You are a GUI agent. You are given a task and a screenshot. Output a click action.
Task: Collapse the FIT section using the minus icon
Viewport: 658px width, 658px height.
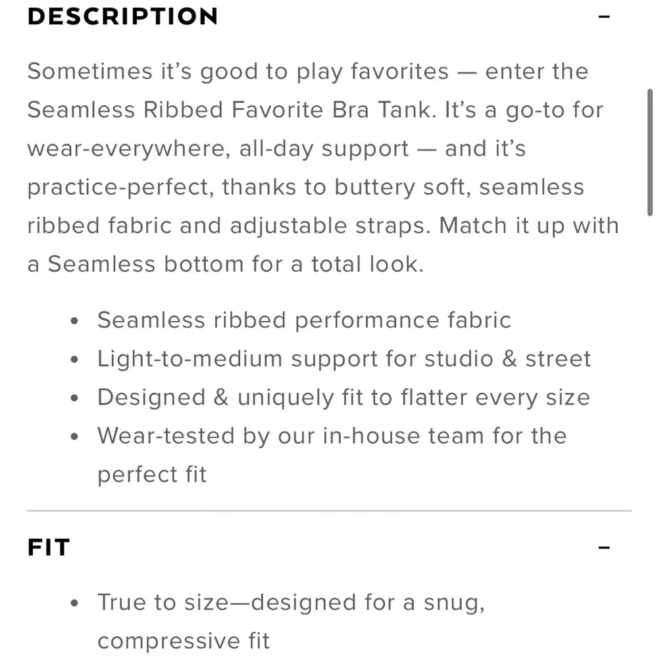pyautogui.click(x=603, y=547)
